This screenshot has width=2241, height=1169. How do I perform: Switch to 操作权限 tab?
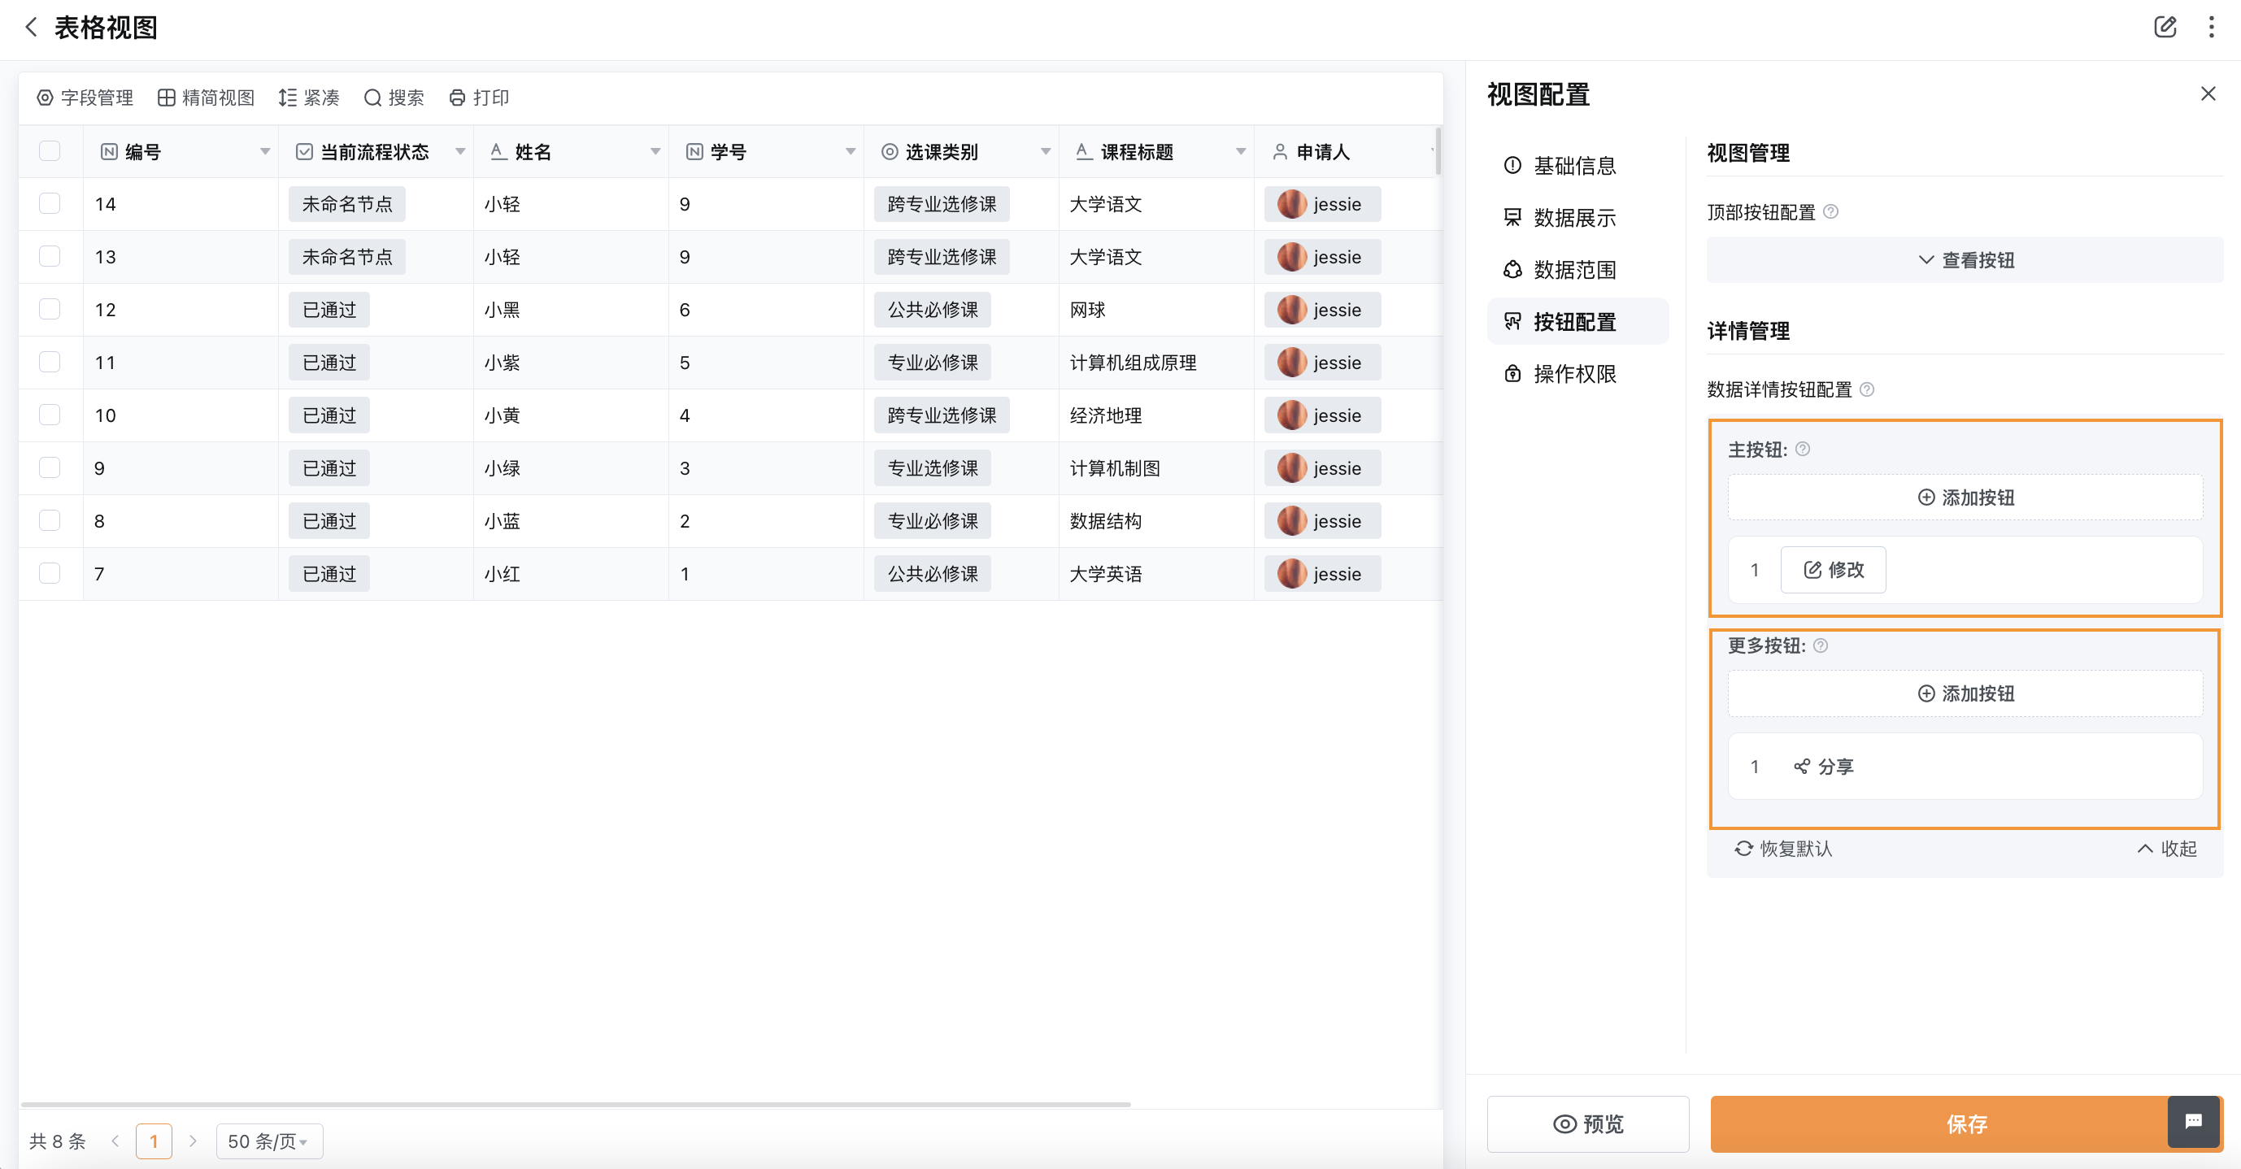click(1577, 374)
